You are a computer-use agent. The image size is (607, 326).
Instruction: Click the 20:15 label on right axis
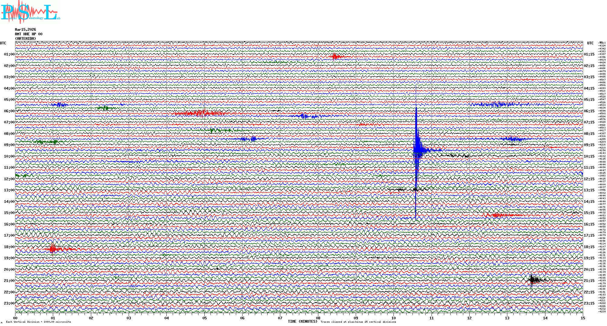pos(589,270)
